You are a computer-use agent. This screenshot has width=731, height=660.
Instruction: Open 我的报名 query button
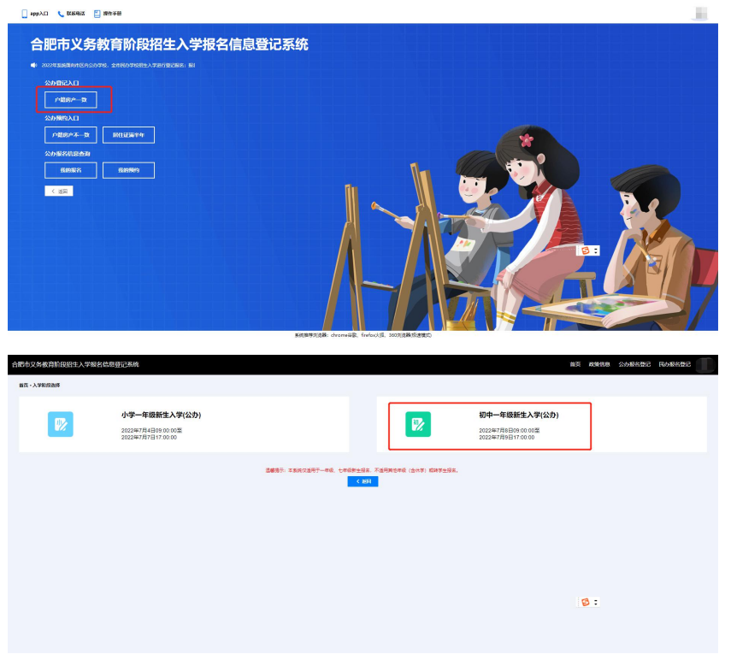pos(71,171)
